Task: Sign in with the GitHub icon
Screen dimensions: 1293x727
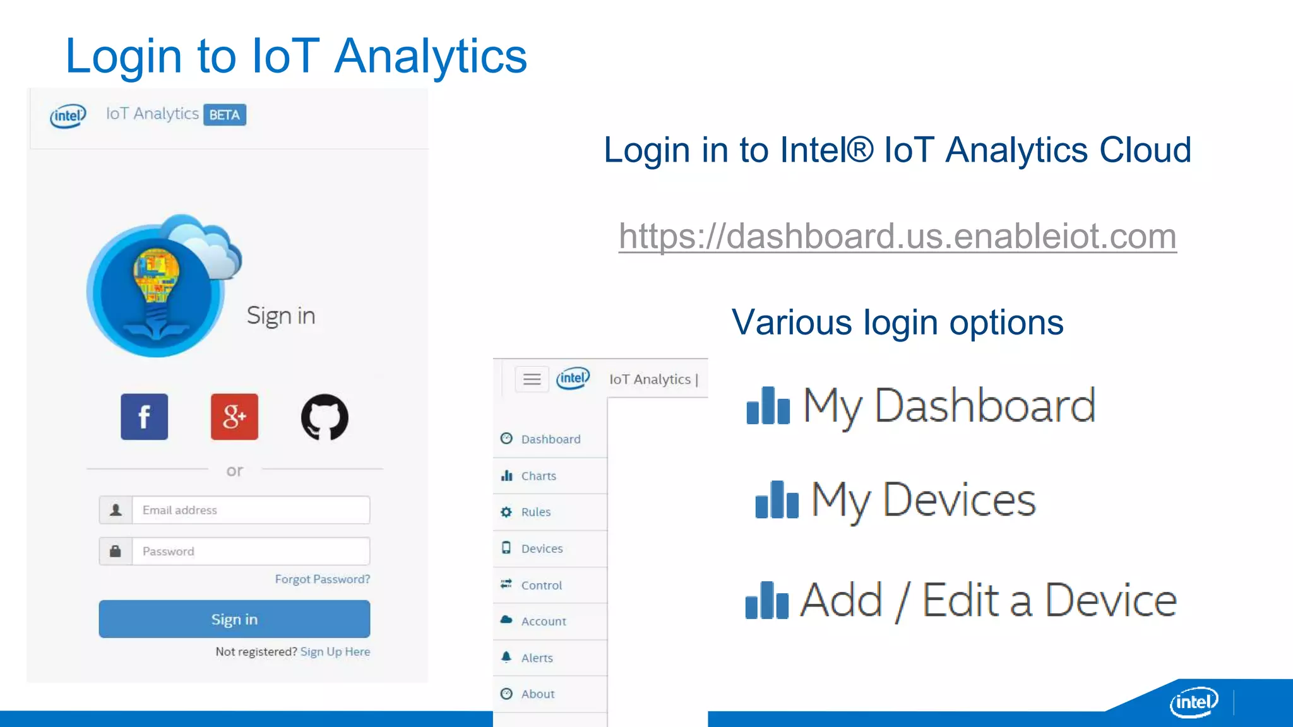Action: pos(325,417)
